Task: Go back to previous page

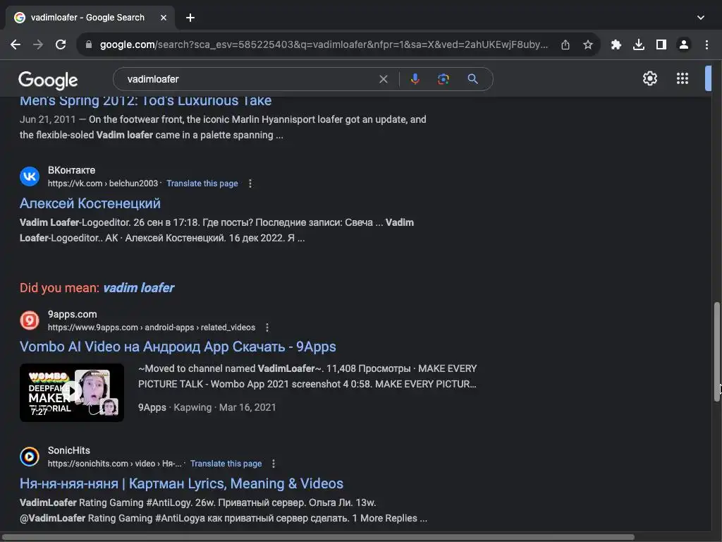Action: 16,44
